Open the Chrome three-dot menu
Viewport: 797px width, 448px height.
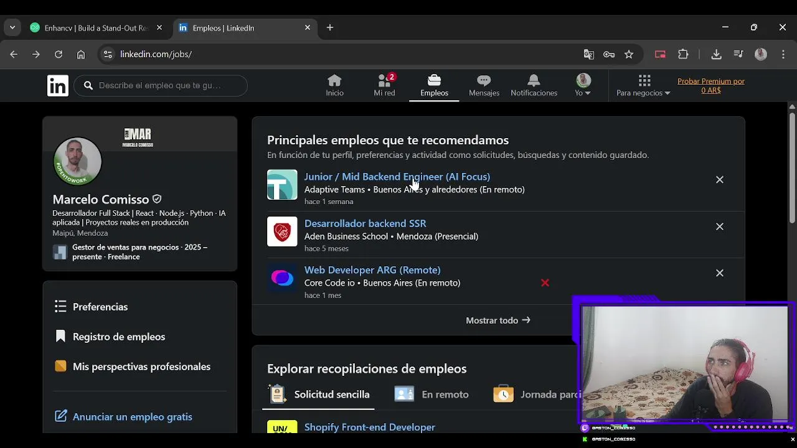[783, 54]
